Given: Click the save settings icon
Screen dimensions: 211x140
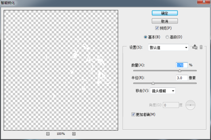Looking at the screenshot, I should pos(195,47).
